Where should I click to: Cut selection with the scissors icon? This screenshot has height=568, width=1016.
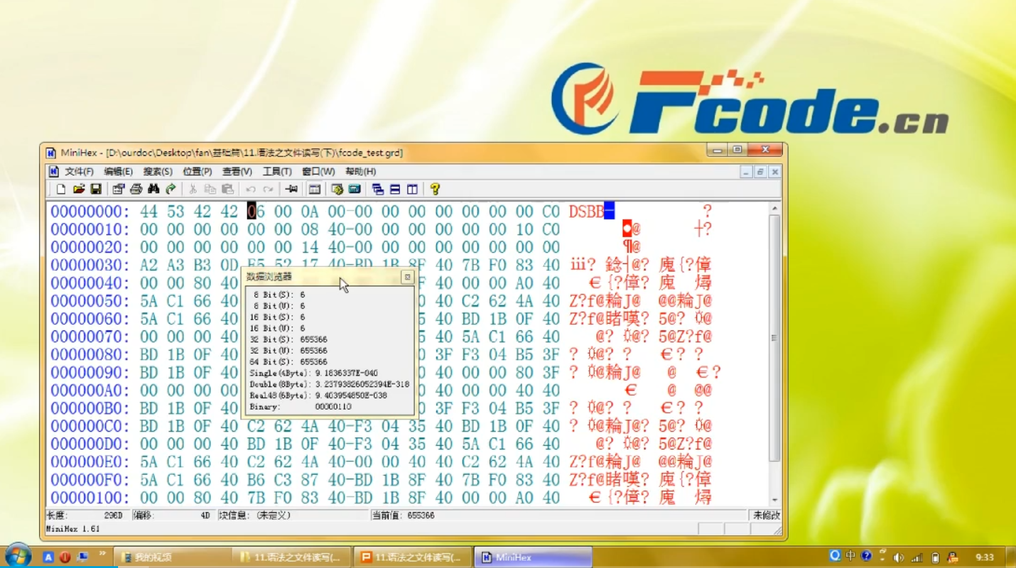point(193,189)
